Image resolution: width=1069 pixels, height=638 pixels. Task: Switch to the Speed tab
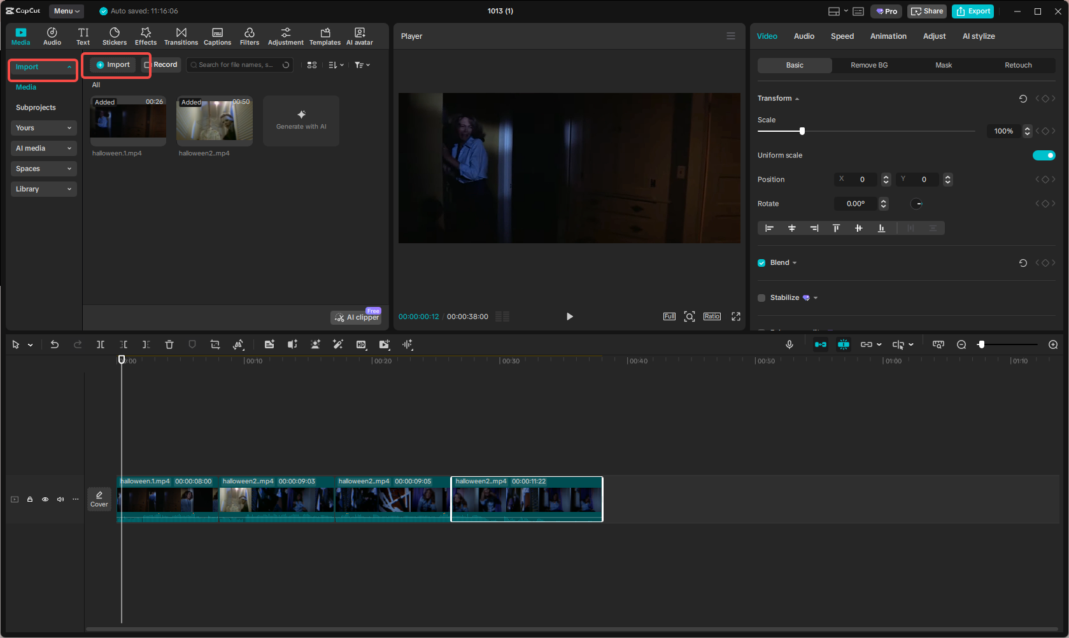tap(842, 36)
